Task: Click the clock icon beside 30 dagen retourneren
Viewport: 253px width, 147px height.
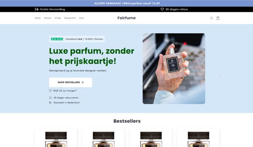Action: coord(51,98)
